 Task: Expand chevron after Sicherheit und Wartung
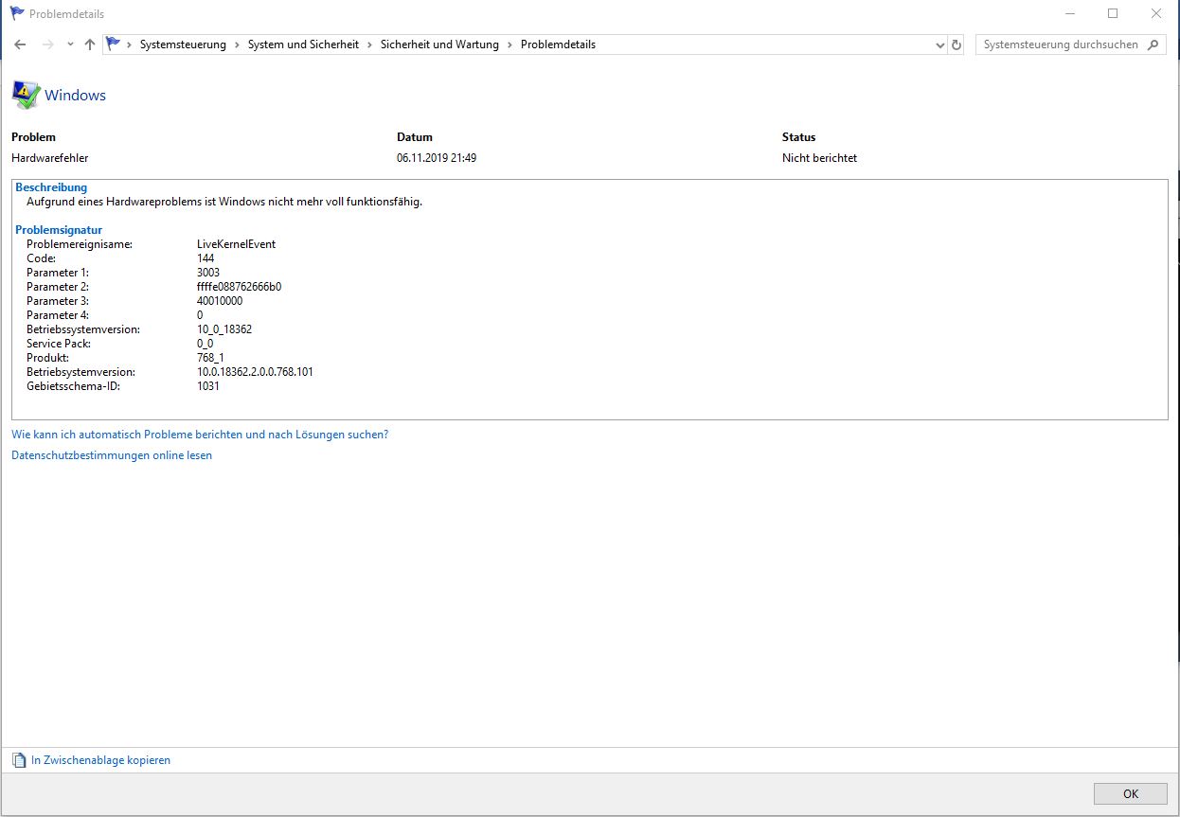[x=510, y=44]
